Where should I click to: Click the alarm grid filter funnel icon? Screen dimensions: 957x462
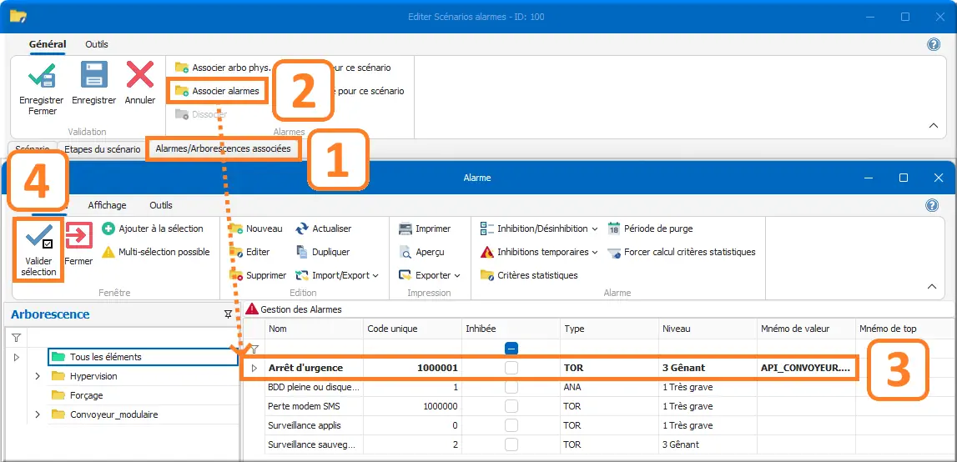coord(254,349)
